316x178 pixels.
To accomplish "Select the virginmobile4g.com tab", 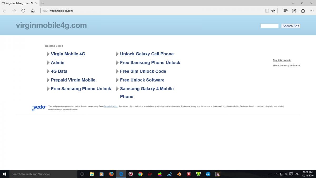I will 20,3.
